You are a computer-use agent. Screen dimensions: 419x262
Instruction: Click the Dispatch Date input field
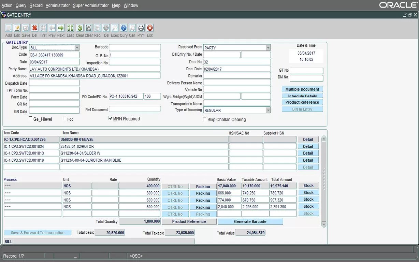coord(54,83)
